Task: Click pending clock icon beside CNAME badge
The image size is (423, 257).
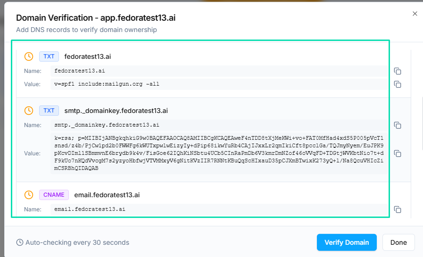Action: [x=29, y=195]
